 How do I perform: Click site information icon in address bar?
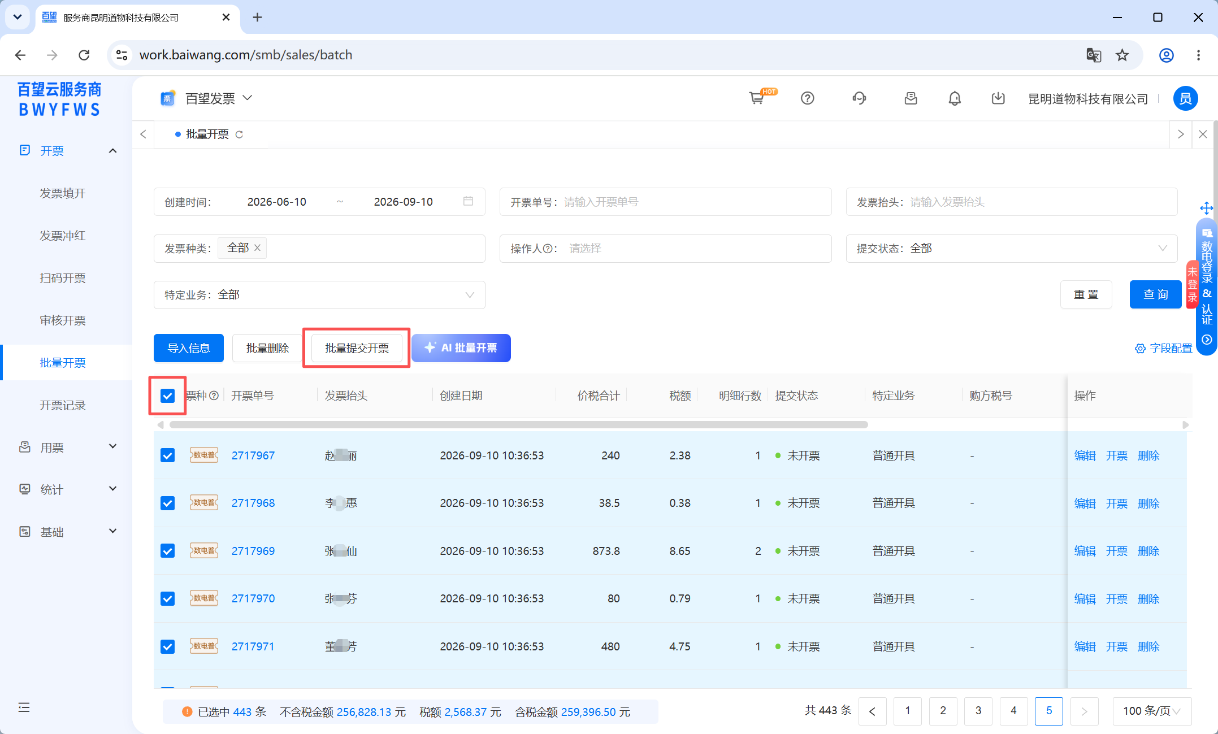point(122,55)
